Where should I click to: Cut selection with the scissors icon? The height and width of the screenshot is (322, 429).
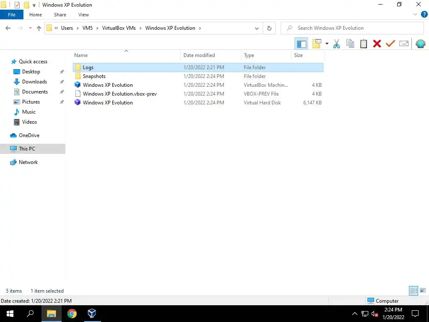tap(336, 44)
